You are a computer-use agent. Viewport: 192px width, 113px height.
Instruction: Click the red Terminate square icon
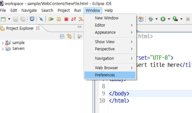pos(66,19)
